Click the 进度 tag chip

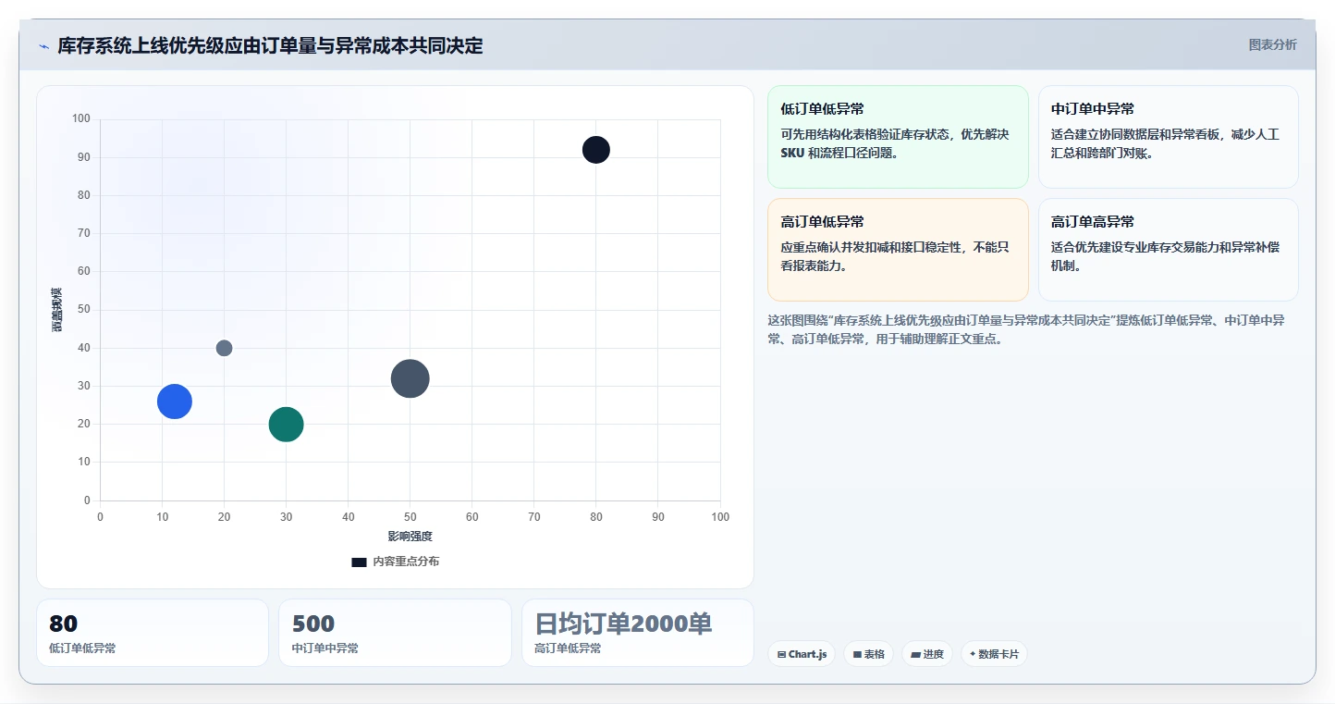926,654
